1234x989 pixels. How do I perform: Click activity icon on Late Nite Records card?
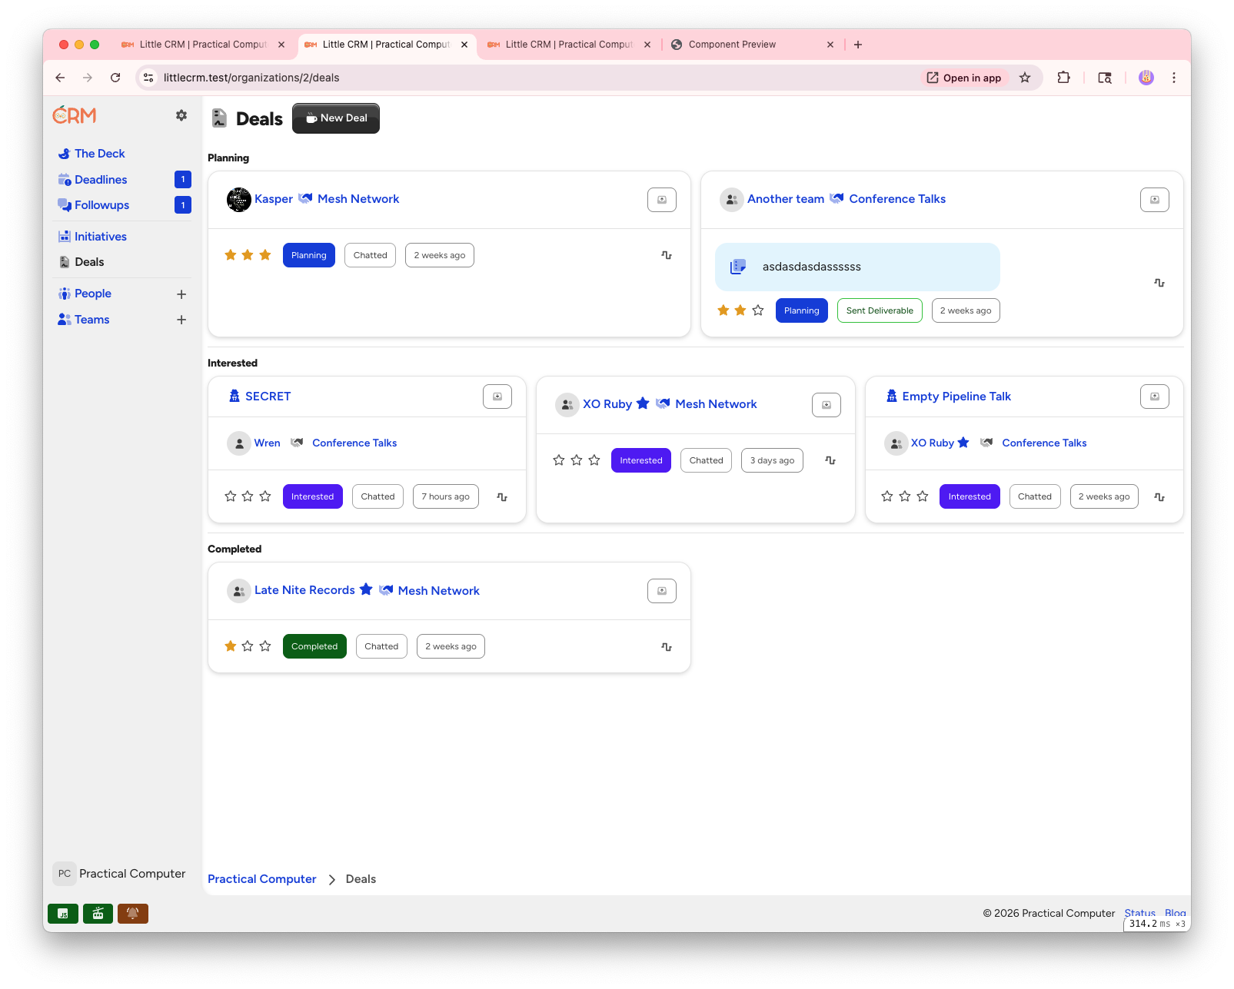click(x=667, y=647)
